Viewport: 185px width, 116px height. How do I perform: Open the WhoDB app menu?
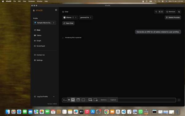pos(9,1)
